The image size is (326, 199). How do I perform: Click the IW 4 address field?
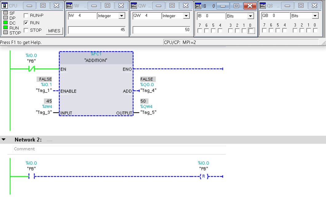(x=82, y=16)
